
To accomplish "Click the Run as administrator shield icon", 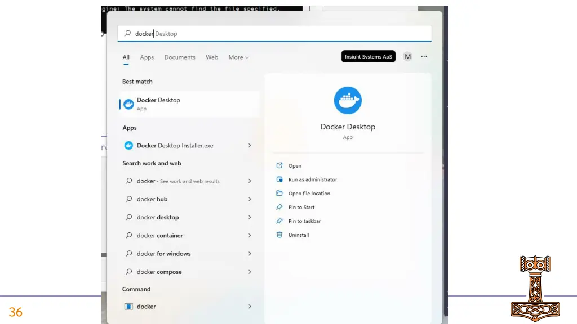I will [x=279, y=179].
